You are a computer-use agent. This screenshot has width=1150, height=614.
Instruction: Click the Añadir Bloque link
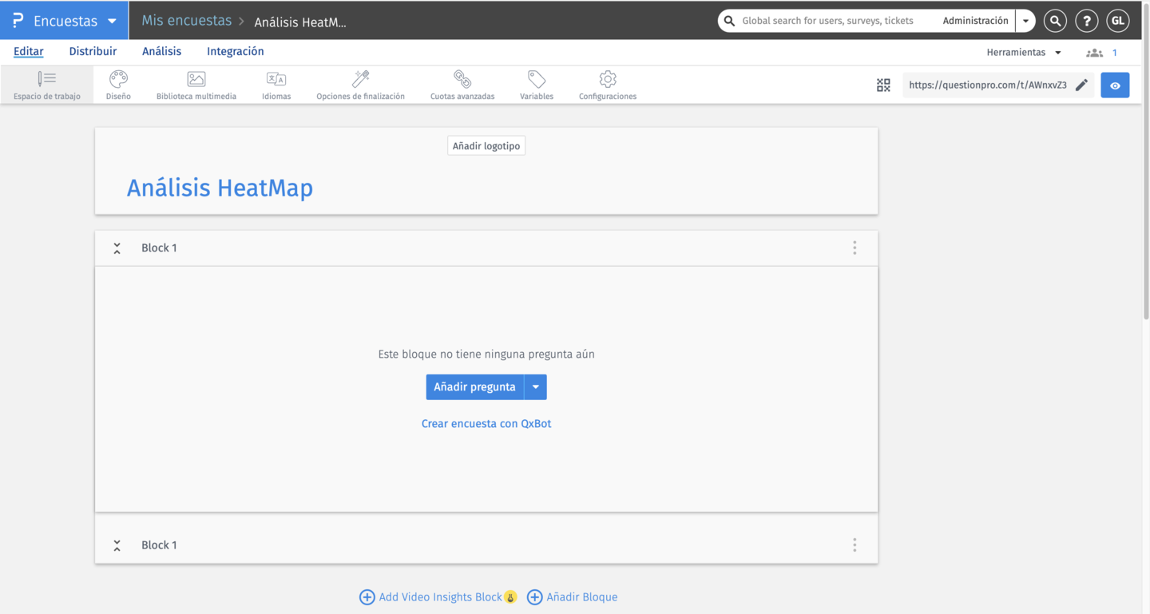click(x=582, y=597)
